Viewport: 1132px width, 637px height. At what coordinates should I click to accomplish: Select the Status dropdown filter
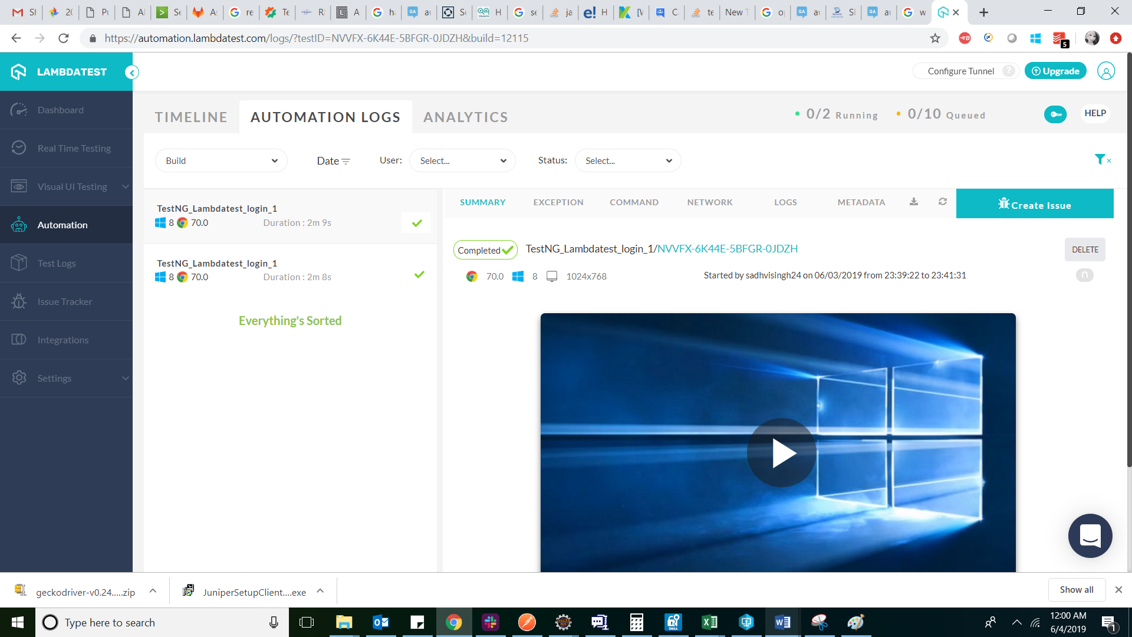point(627,160)
